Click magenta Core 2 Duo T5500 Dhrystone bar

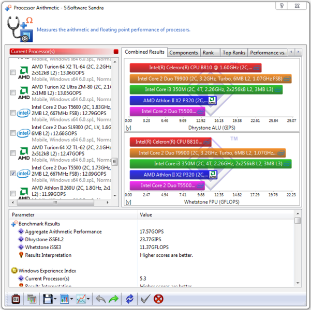pos(167,111)
